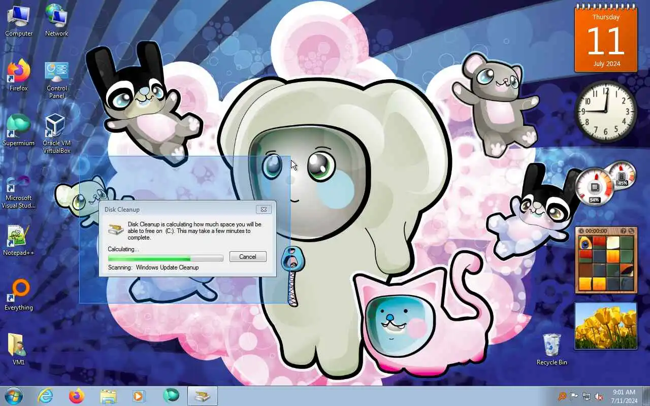Viewport: 650px width, 406px height.
Task: Close the Disk Cleanup dialog
Action: tap(264, 209)
